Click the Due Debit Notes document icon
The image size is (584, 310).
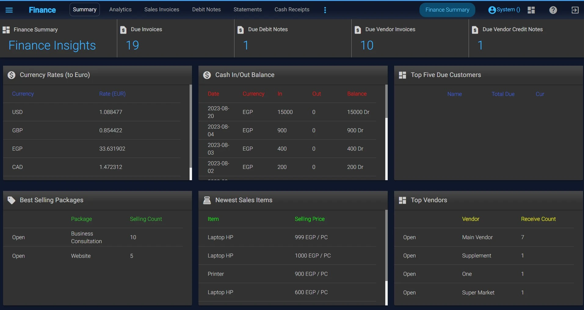[241, 30]
